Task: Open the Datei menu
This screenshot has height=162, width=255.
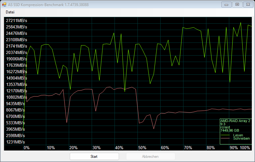Action: coord(10,12)
